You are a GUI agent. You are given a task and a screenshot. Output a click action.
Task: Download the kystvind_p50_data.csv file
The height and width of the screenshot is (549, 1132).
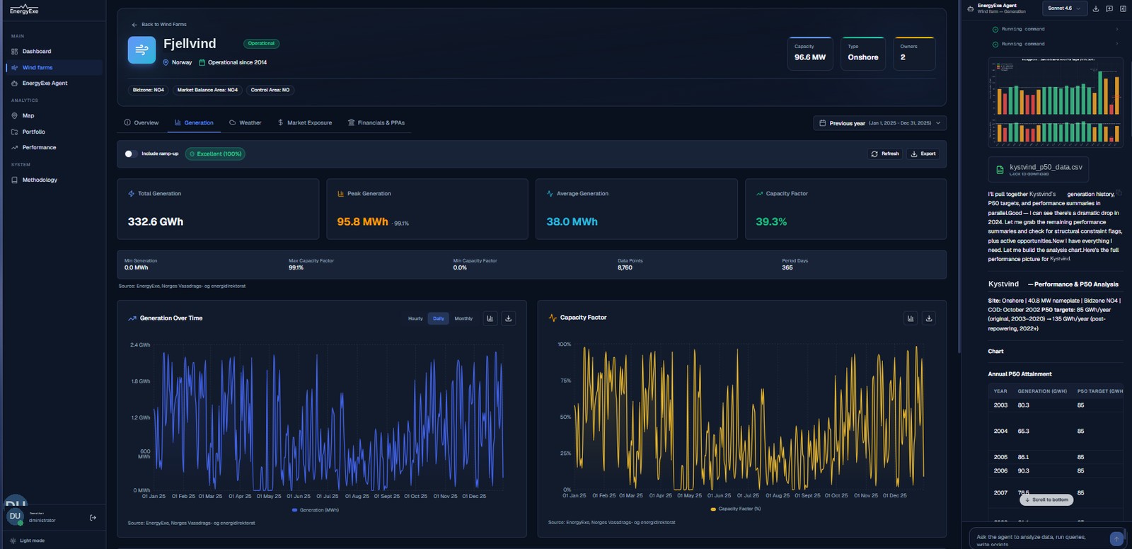coord(1038,170)
